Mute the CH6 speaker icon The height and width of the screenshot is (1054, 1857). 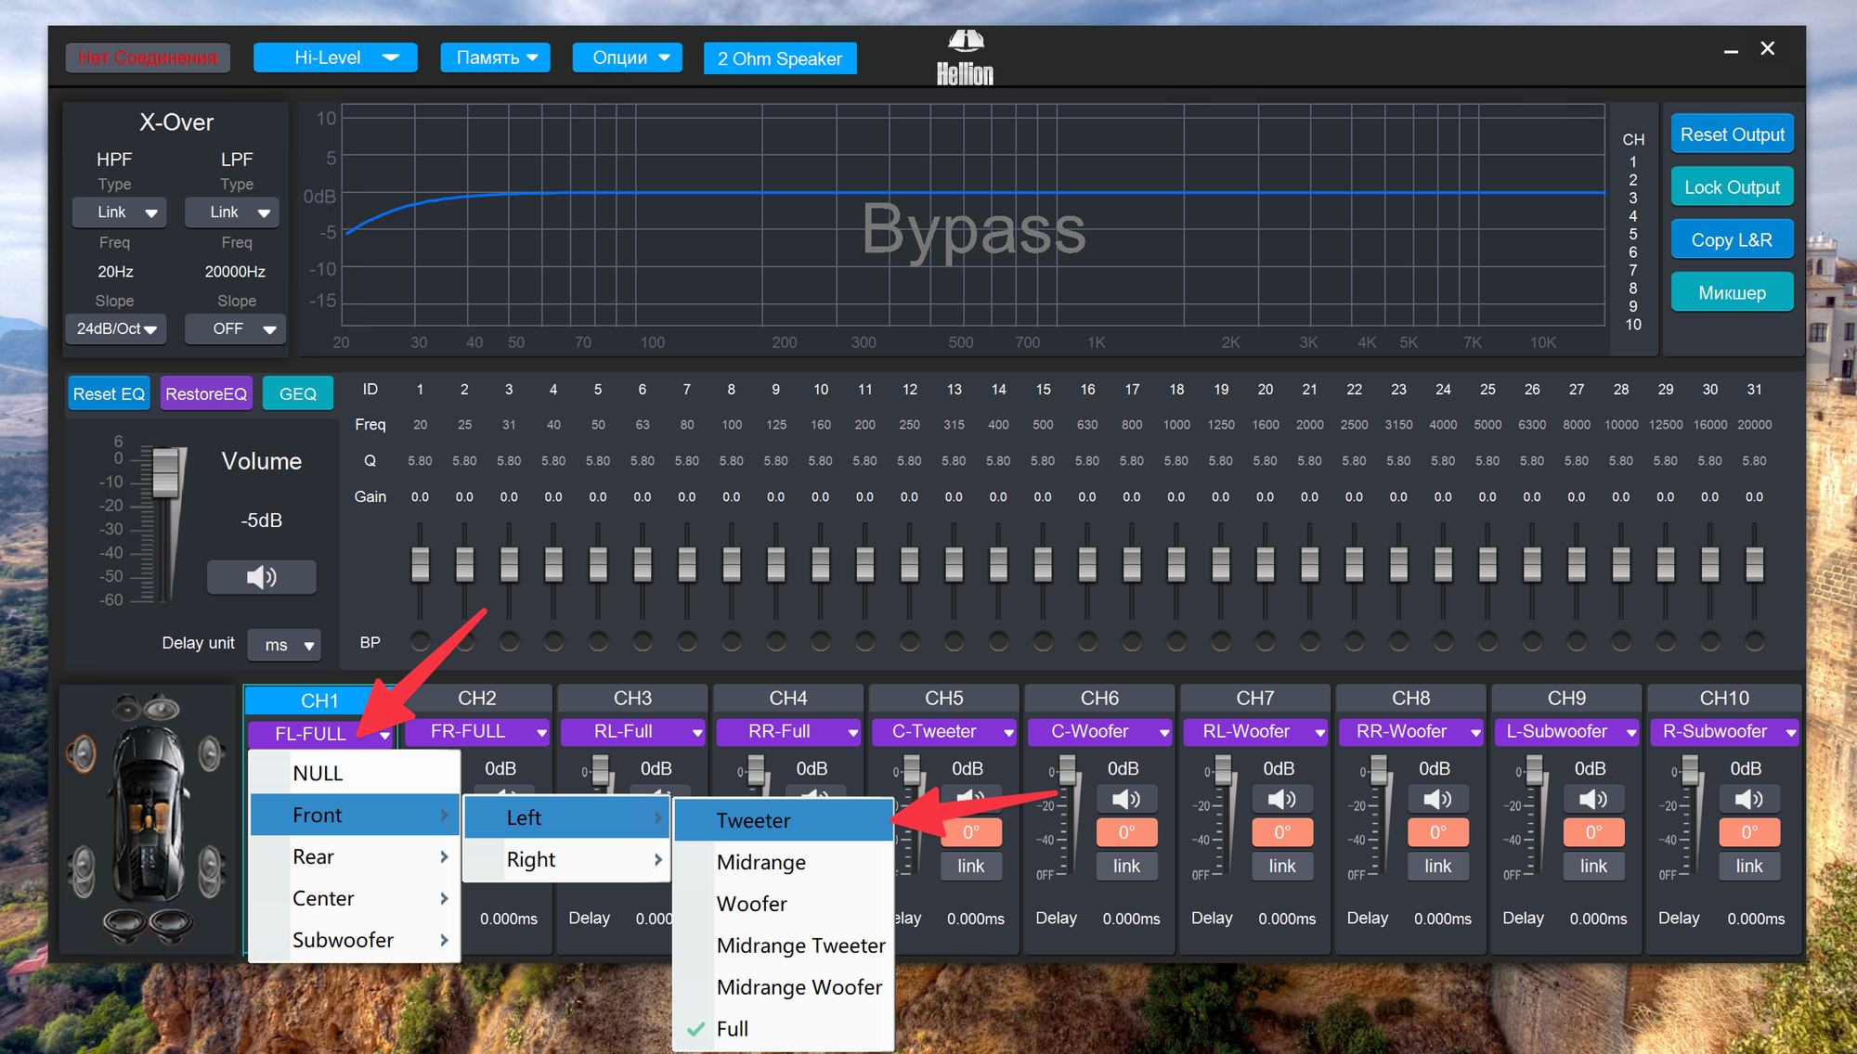click(x=1125, y=799)
